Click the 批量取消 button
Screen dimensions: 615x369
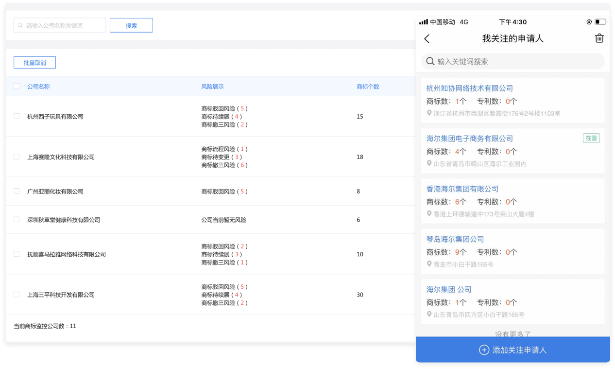(34, 63)
